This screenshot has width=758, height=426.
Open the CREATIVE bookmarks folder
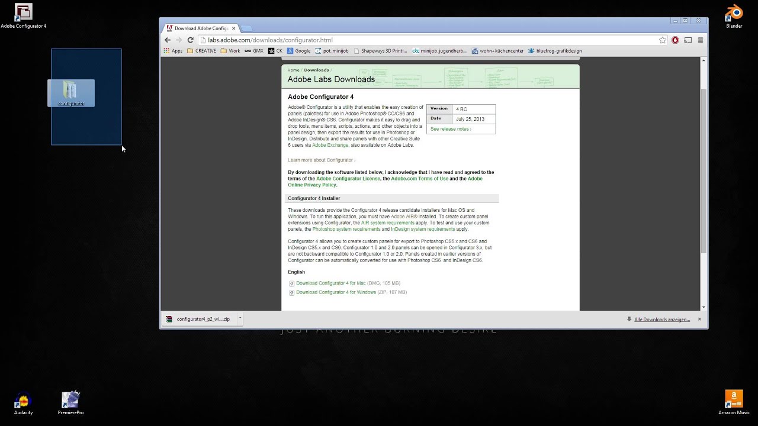[201, 51]
